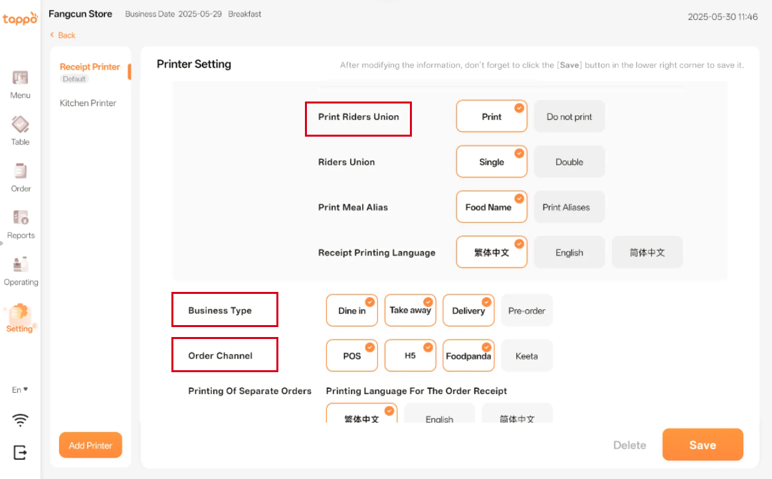The height and width of the screenshot is (479, 772).
Task: Open the Menu icon in sidebar
Action: (x=20, y=78)
